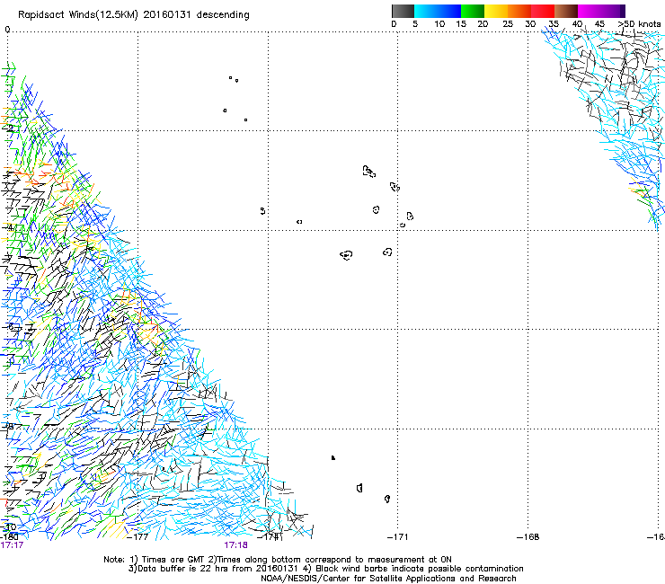Click the yellow 20-25 knots legend swatch

pos(496,11)
